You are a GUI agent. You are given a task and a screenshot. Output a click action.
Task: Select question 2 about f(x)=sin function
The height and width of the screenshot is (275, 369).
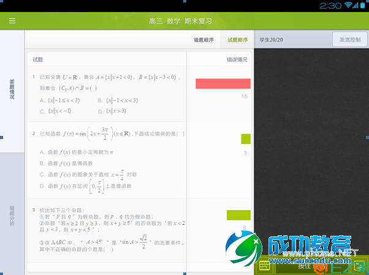click(x=112, y=134)
